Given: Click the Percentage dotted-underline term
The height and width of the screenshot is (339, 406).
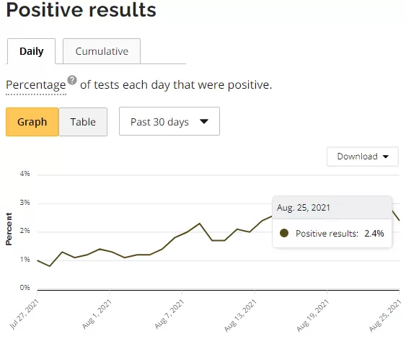Looking at the screenshot, I should tap(36, 85).
